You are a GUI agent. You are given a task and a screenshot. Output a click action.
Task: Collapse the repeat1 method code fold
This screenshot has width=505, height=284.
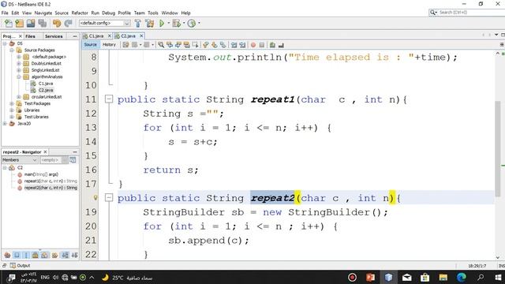click(109, 99)
